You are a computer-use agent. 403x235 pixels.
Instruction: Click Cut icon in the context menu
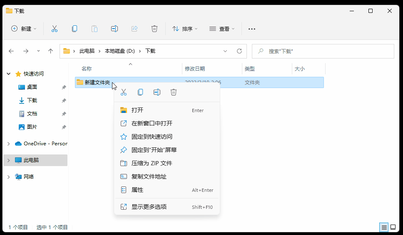point(124,92)
